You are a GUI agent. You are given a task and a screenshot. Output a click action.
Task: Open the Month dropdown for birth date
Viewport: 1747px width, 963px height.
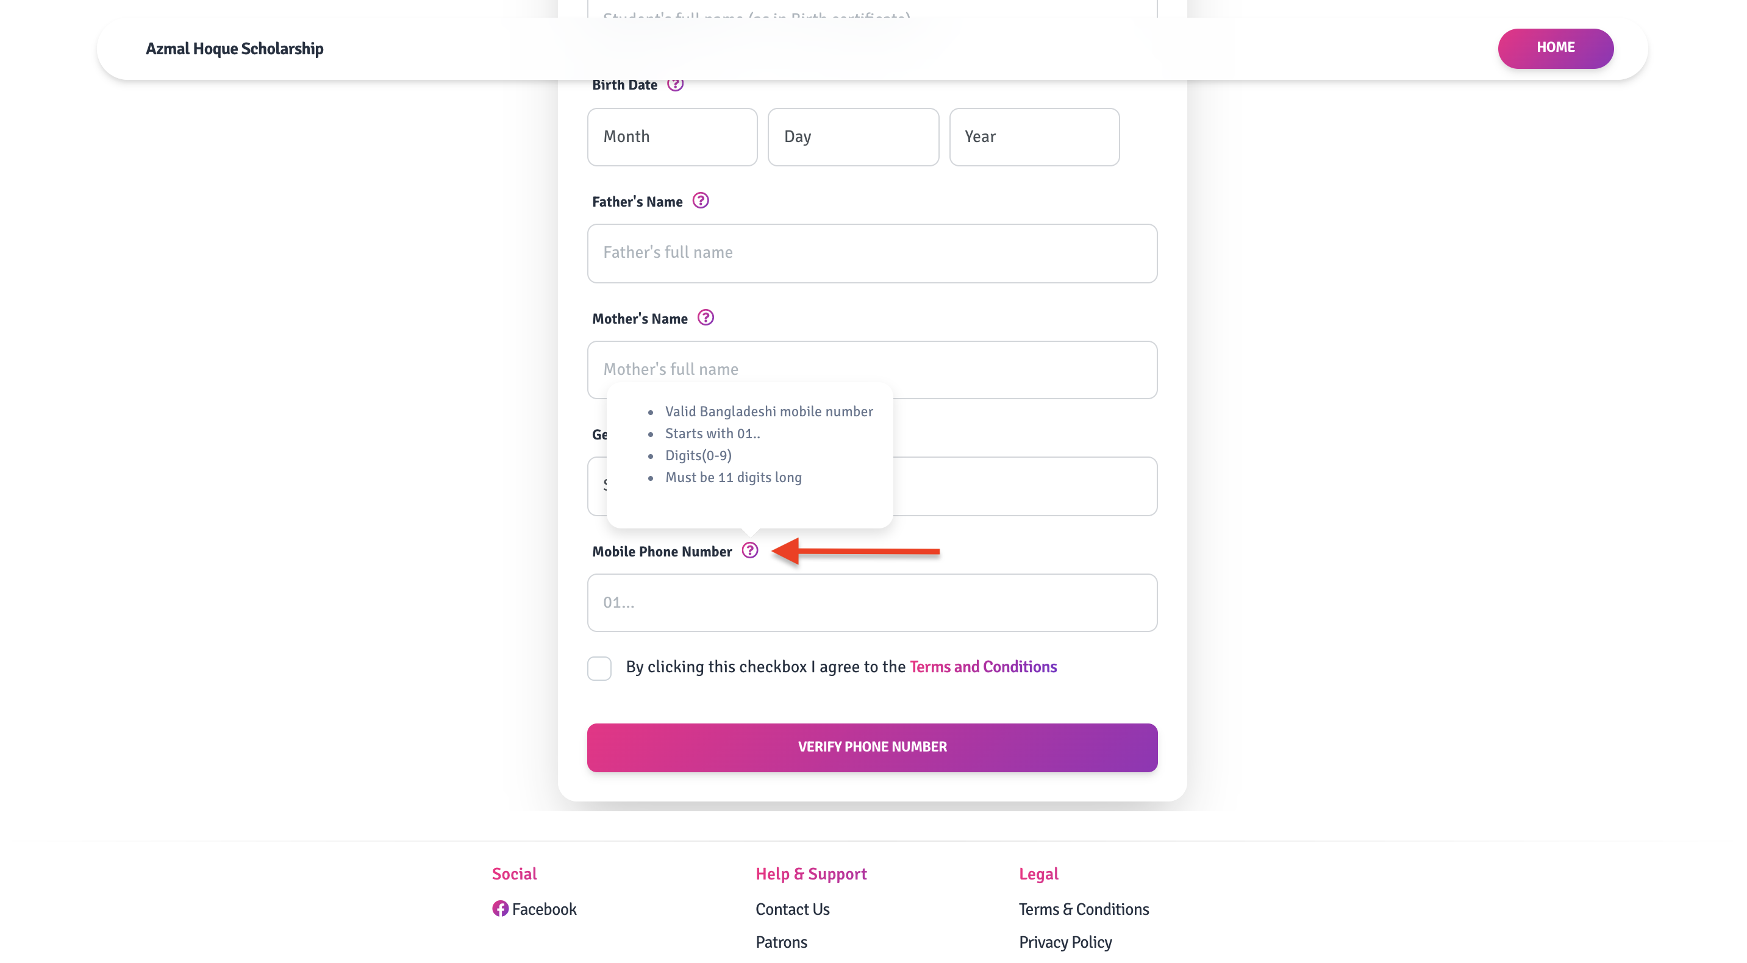[672, 137]
